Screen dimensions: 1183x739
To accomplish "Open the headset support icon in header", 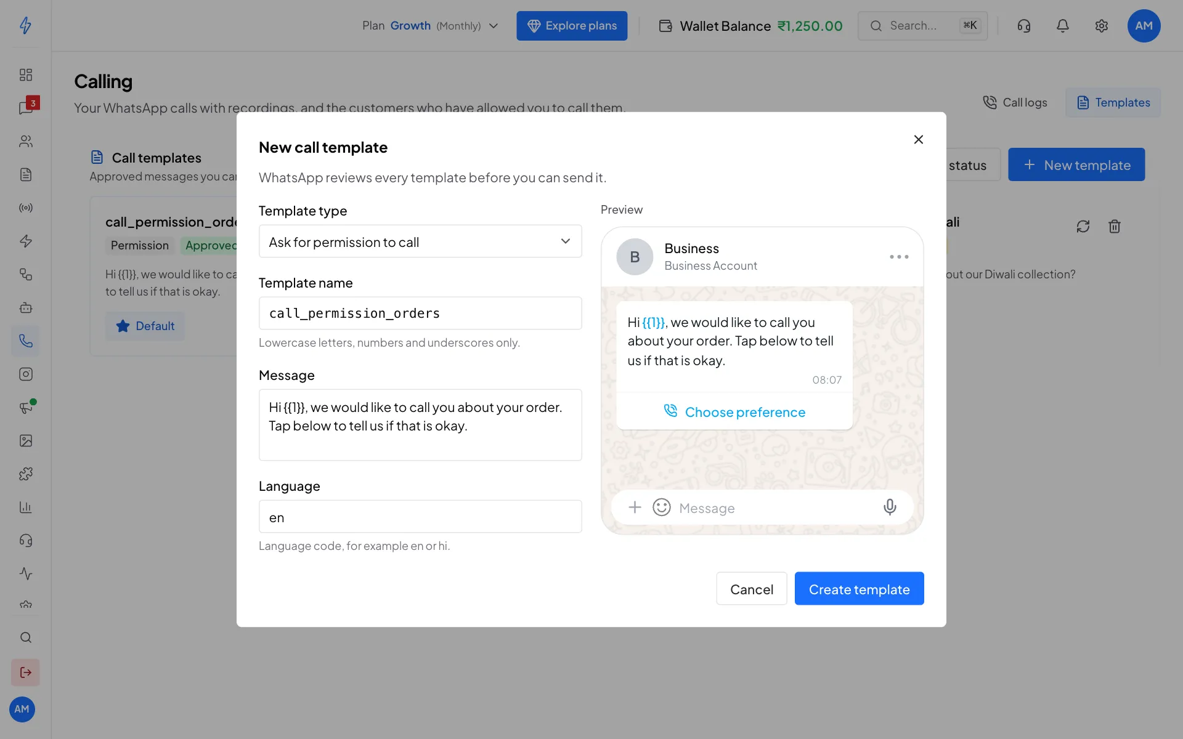I will (1024, 26).
